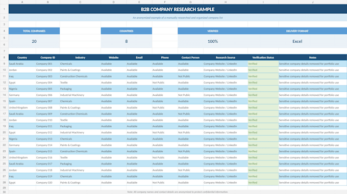347x194 pixels.
Task: Select the Company 009 cell
Action: (48, 114)
